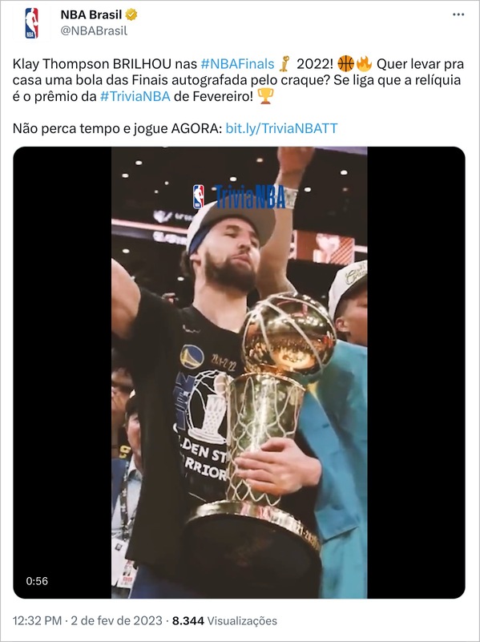Open the 12:32 PM timestamp link
Screen dimensions: 480x642
(37, 620)
